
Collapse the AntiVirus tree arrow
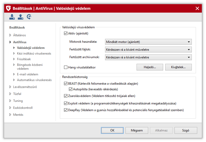point(10,42)
